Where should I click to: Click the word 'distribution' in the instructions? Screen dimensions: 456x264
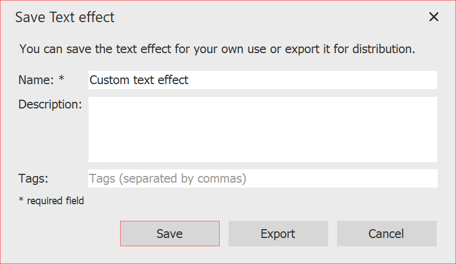[x=382, y=49]
